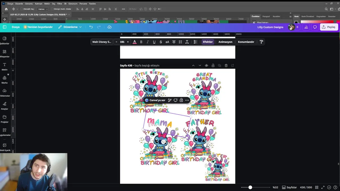The width and height of the screenshot is (340, 191).
Task: Open Şablonlar templates panel in sidebar
Action: [5, 41]
